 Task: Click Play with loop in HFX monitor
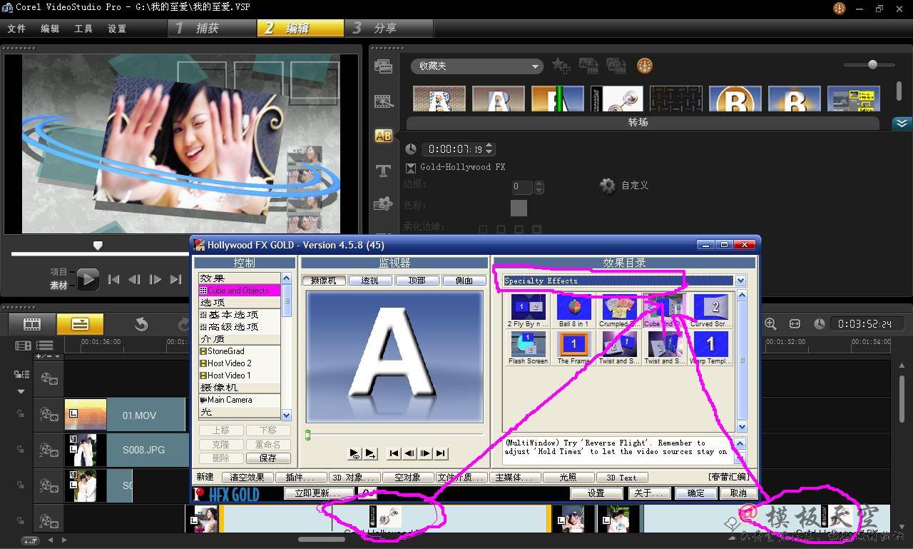click(355, 453)
